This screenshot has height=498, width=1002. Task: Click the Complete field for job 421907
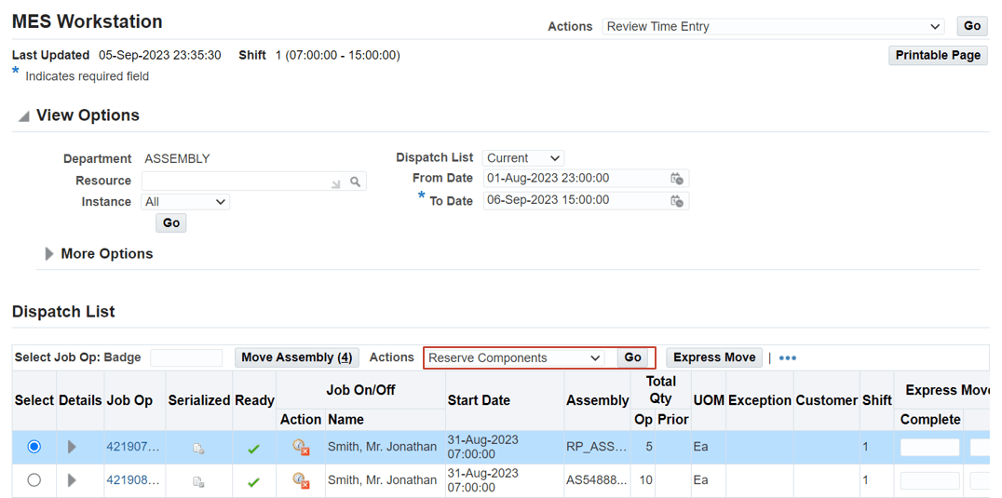(x=929, y=448)
